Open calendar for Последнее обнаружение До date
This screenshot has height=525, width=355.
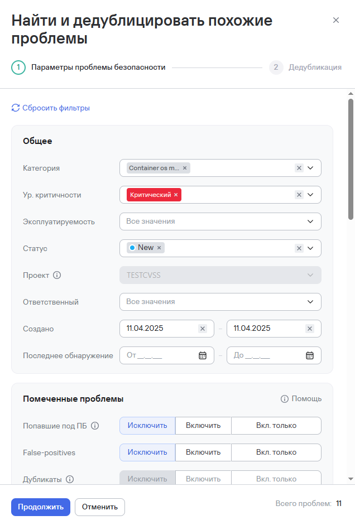pos(310,355)
